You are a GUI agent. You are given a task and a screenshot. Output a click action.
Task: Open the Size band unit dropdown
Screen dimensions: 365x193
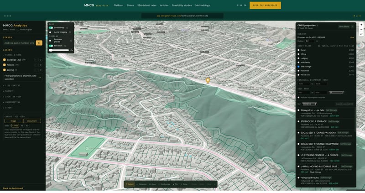tap(336, 93)
